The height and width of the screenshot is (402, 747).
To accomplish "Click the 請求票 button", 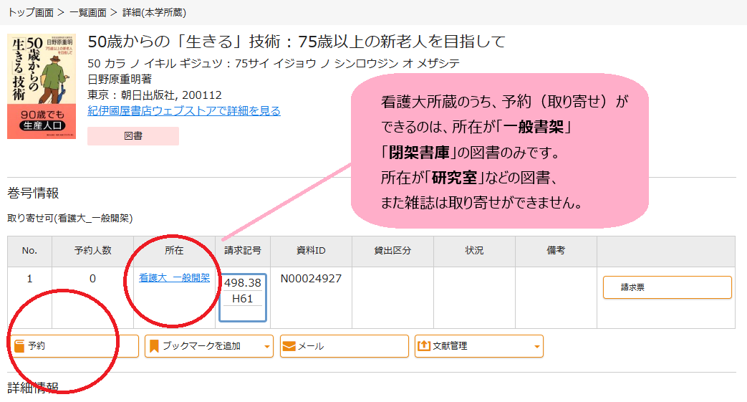I will 667,287.
